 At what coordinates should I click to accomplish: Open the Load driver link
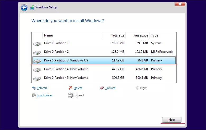[x=45, y=95]
